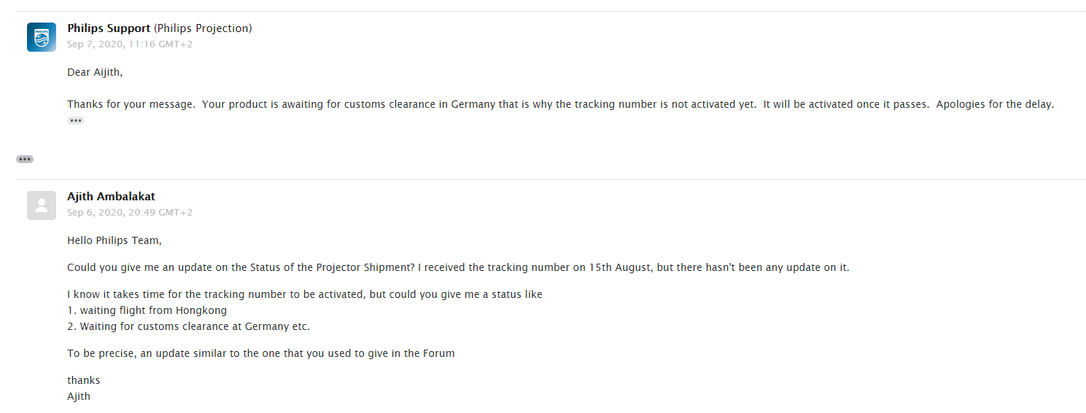This screenshot has width=1086, height=413.
Task: Click the 'Ajith' signature at message end
Action: point(79,397)
